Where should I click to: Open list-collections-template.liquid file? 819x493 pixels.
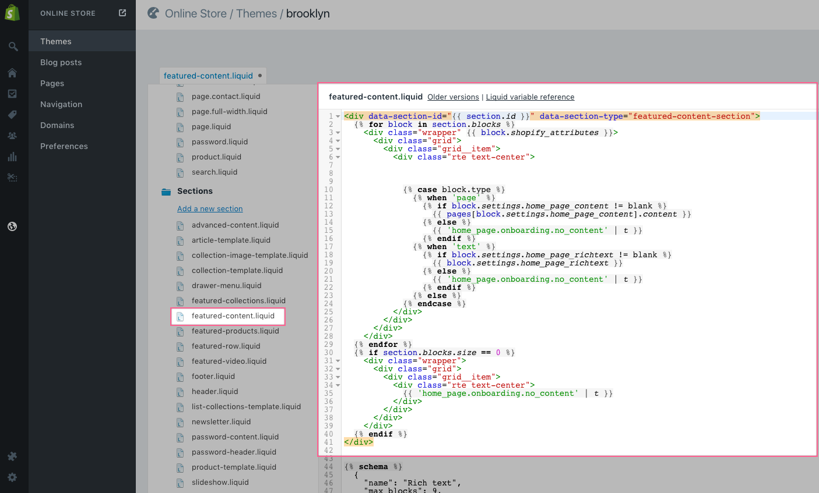(x=246, y=407)
